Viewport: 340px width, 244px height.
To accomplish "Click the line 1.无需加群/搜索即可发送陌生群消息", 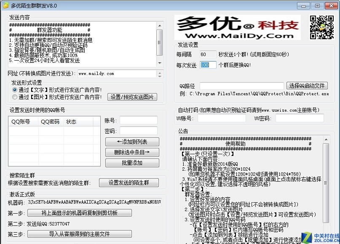I will 51,40.
